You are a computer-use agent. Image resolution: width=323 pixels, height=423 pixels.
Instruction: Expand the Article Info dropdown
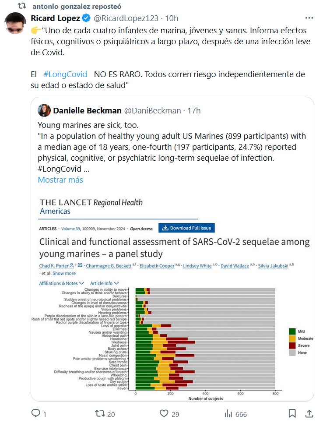[x=105, y=283]
